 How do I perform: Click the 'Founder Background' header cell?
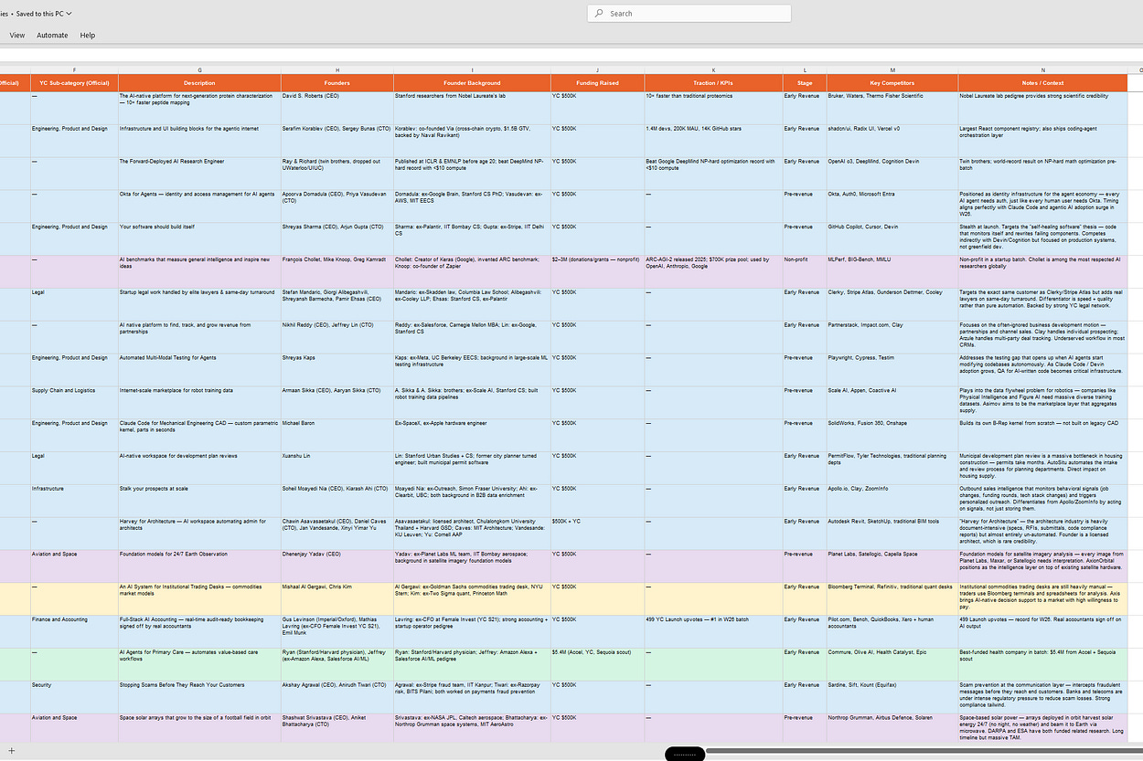click(x=472, y=83)
